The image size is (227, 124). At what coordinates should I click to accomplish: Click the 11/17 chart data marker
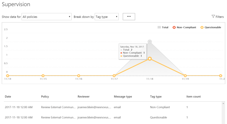[x=114, y=76]
